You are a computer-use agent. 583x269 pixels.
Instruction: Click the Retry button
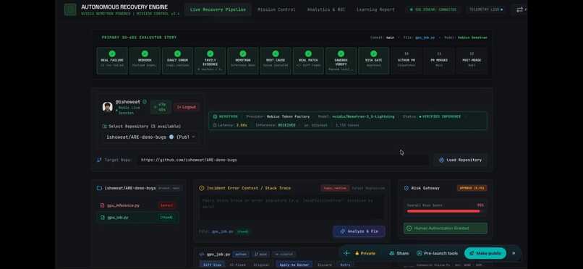(346, 265)
